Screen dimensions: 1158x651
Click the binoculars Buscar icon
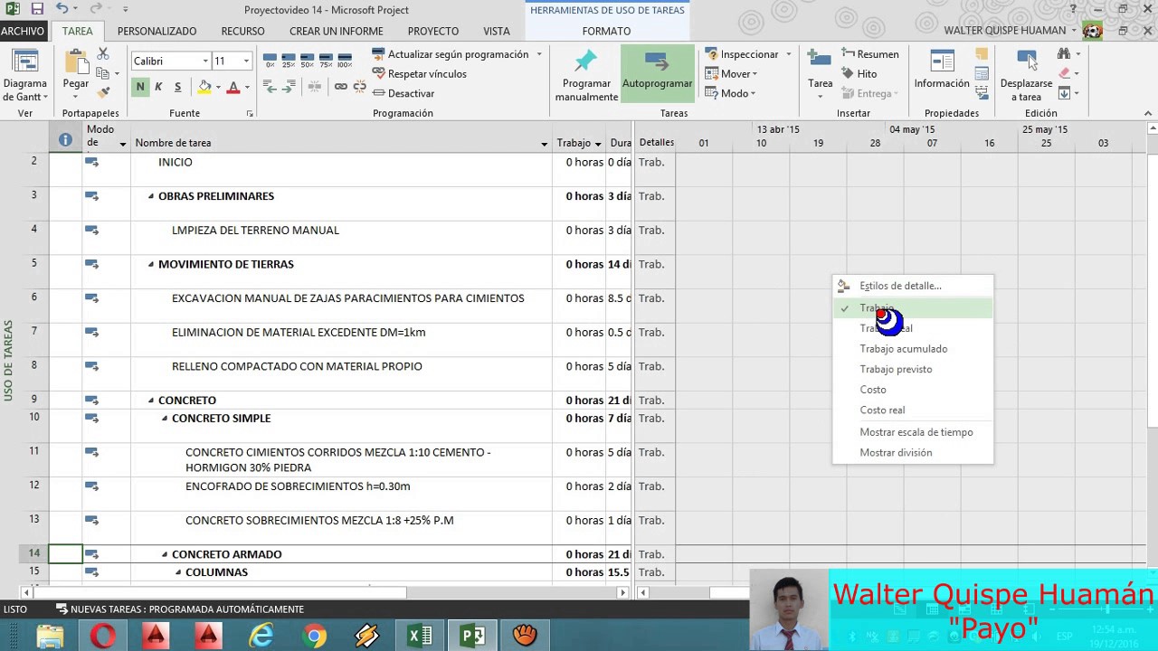1064,54
